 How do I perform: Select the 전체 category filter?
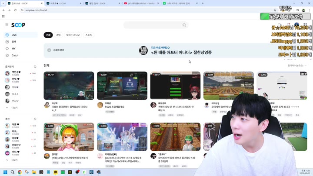pos(48,35)
